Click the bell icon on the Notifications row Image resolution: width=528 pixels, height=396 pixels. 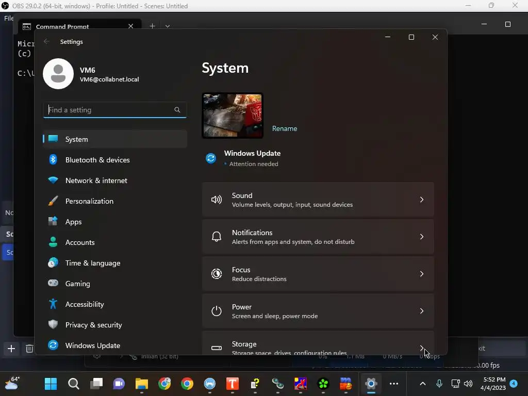pos(216,237)
